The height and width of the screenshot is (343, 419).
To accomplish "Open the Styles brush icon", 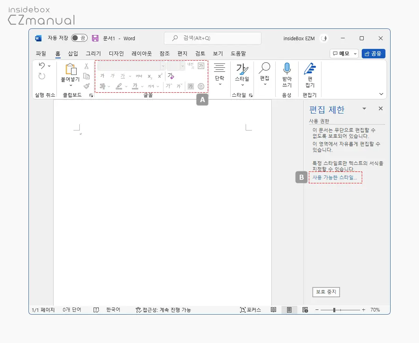I will tap(242, 69).
